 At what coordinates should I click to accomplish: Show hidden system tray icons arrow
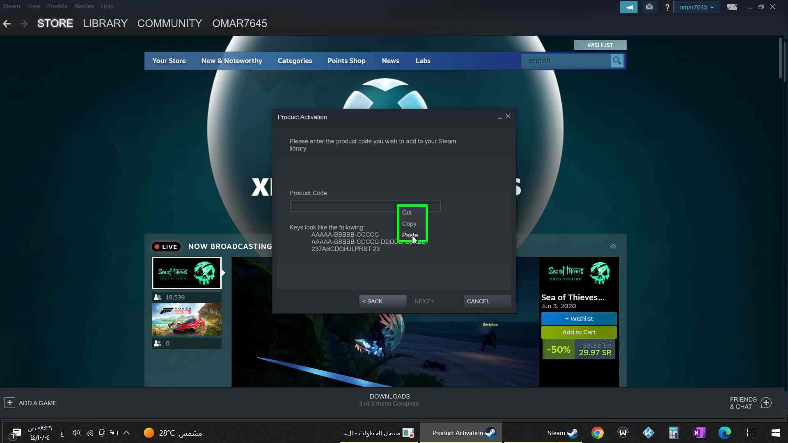[126, 433]
